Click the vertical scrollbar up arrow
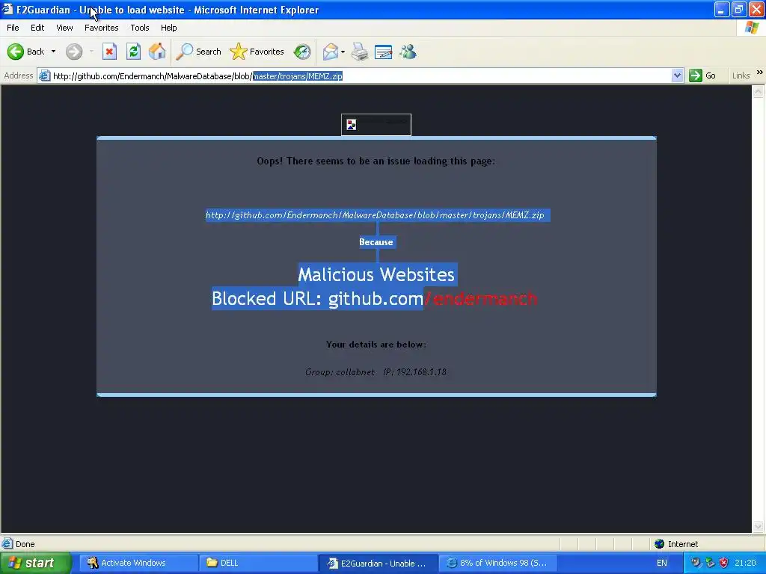This screenshot has width=766, height=574. click(x=759, y=91)
